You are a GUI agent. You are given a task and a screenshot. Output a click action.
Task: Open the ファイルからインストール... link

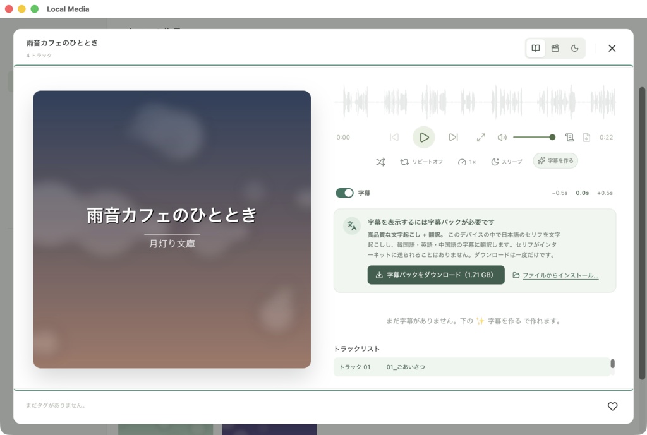[555, 275]
